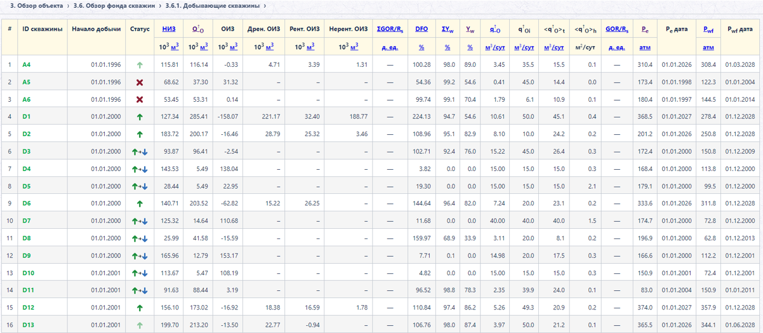Click the green up-arrow status of well D2
This screenshot has height=333, width=763.
point(140,134)
